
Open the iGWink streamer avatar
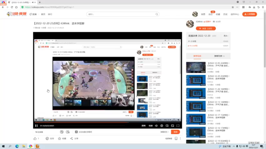tap(190, 24)
